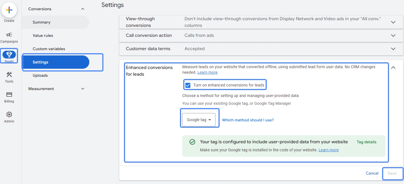Click the Create plus icon
This screenshot has width=404, height=184.
pos(9,10)
